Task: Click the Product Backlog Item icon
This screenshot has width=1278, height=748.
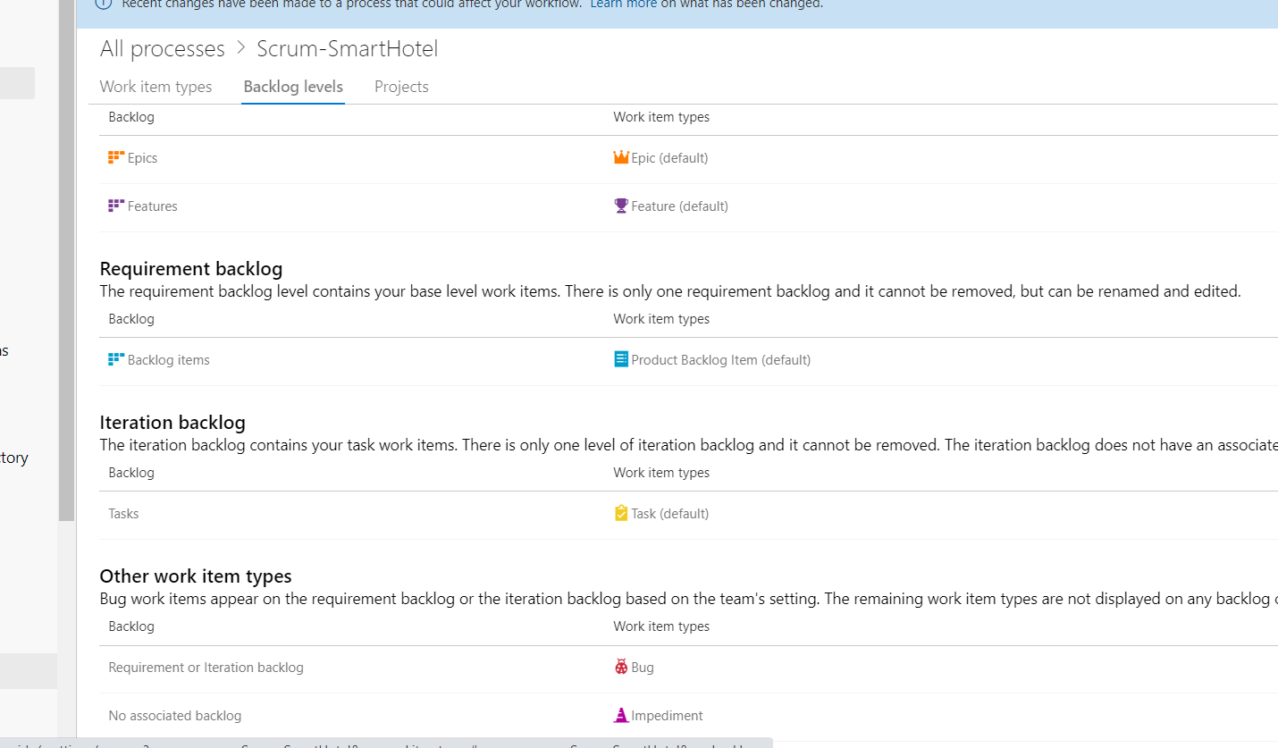Action: pyautogui.click(x=621, y=359)
